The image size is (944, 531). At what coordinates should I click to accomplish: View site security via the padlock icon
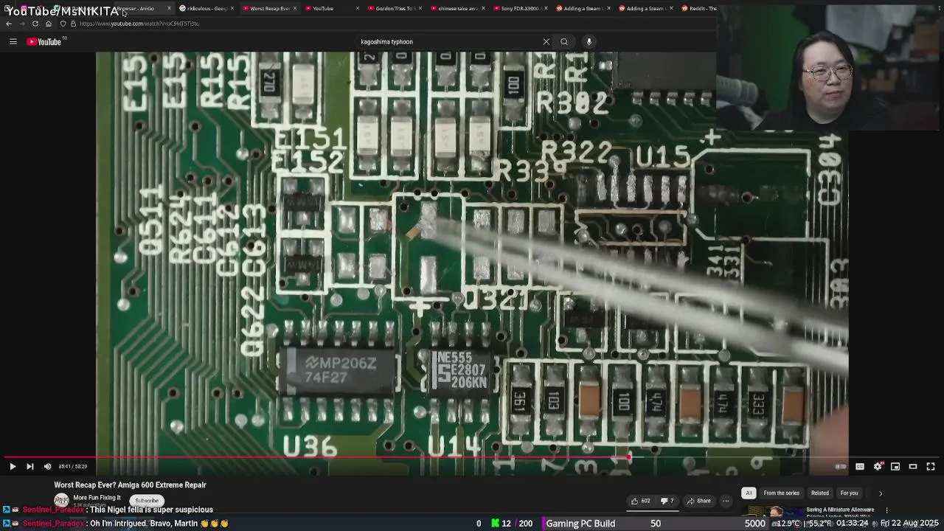tap(73, 24)
